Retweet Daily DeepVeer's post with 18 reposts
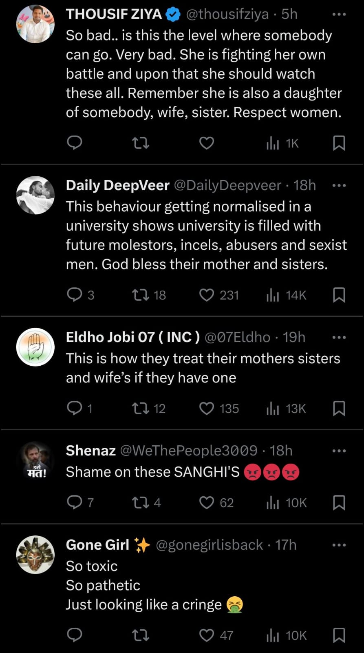Viewport: 364px width, 653px height. [141, 295]
